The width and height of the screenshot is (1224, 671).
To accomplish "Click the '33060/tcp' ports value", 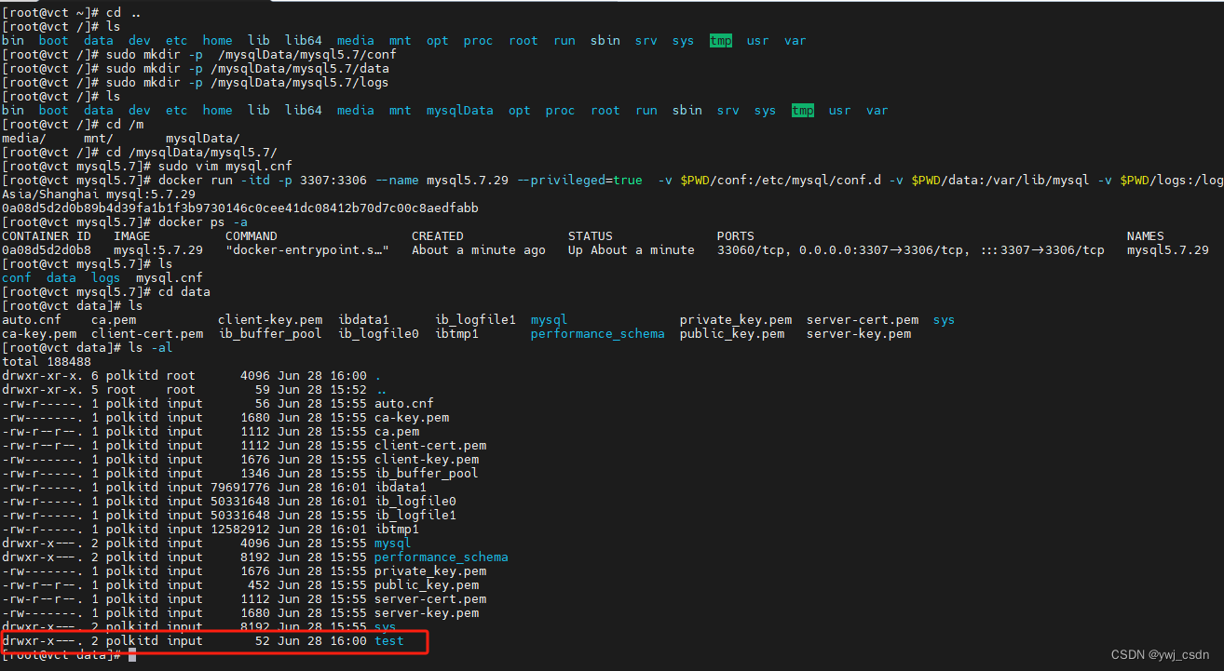I will coord(751,250).
